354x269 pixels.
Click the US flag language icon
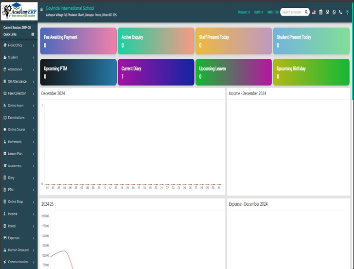coord(314,12)
